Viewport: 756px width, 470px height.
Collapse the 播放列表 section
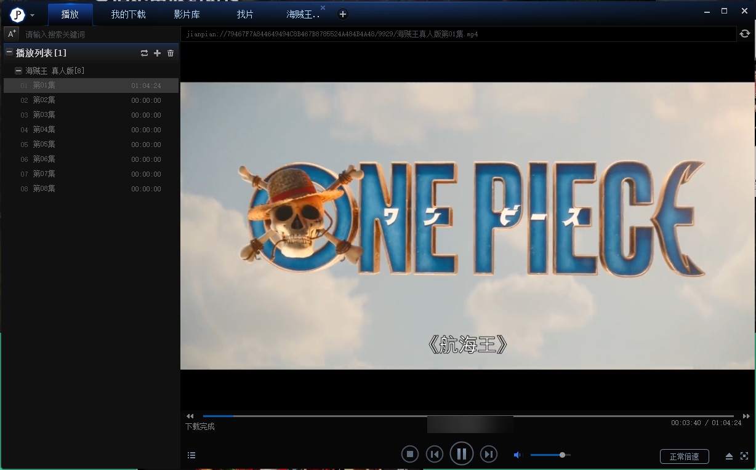click(9, 53)
